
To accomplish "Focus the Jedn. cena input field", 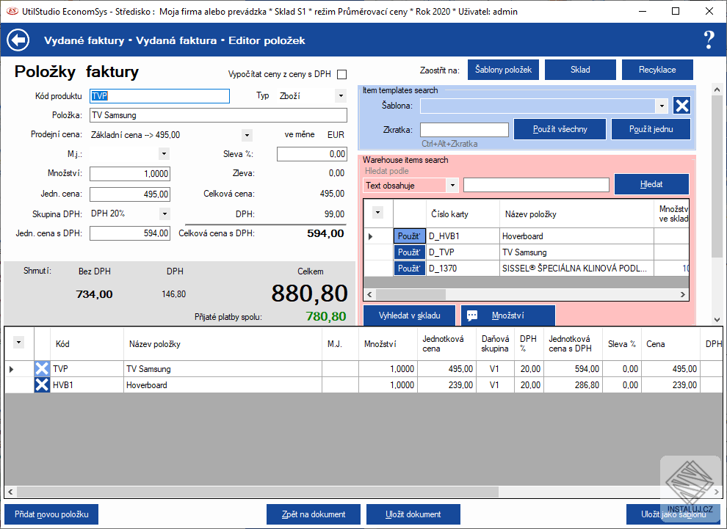I will (x=130, y=194).
